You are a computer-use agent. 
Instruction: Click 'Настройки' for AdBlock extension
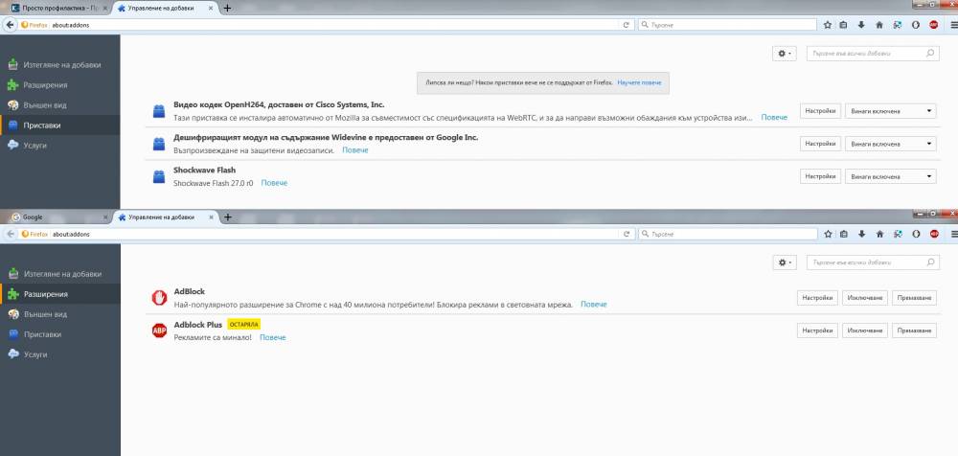click(x=817, y=298)
